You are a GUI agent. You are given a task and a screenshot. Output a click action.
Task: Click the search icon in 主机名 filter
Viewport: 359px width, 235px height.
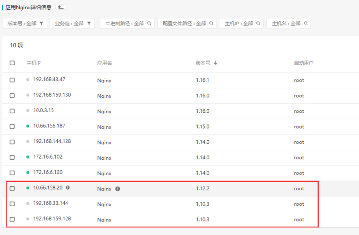pyautogui.click(x=306, y=23)
